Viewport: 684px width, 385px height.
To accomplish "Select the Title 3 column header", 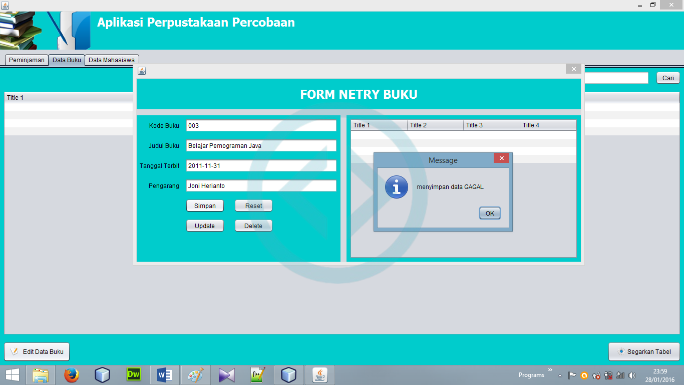I will 492,125.
